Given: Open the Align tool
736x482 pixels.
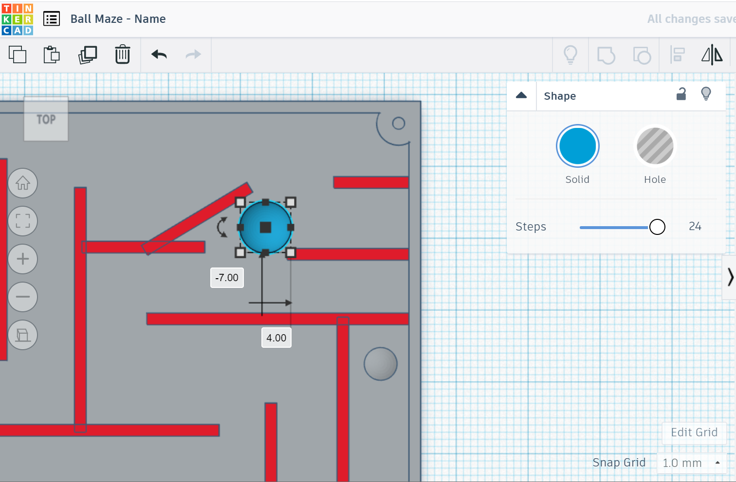Looking at the screenshot, I should pos(677,54).
